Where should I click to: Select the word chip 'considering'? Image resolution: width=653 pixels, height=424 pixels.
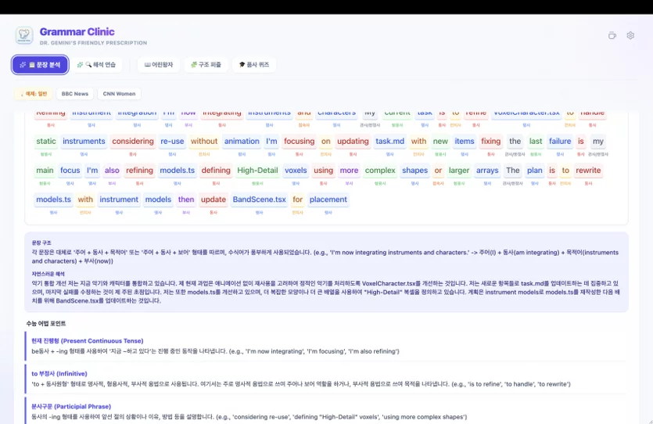(x=133, y=141)
